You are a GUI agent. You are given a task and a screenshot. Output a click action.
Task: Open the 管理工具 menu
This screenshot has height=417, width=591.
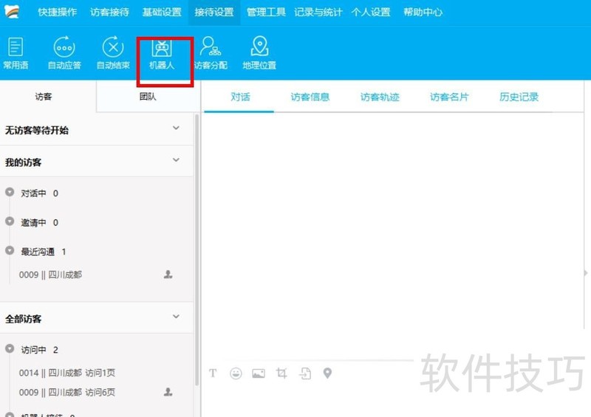click(266, 12)
